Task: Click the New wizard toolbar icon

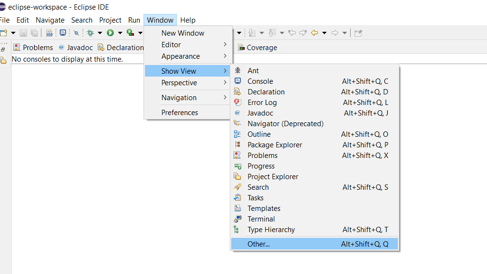Action: tap(4, 33)
